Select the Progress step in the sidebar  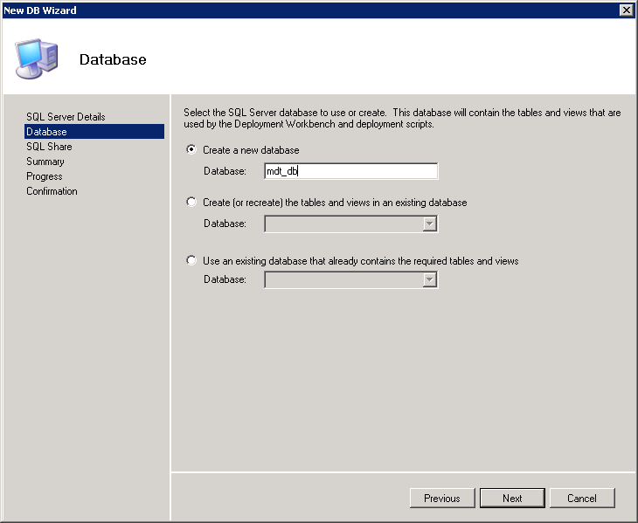point(45,176)
